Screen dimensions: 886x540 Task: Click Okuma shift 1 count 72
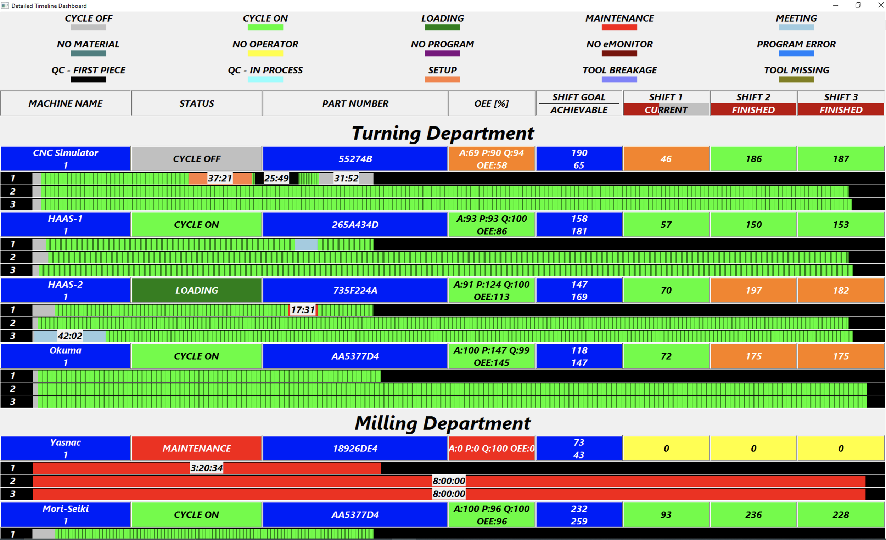click(666, 356)
